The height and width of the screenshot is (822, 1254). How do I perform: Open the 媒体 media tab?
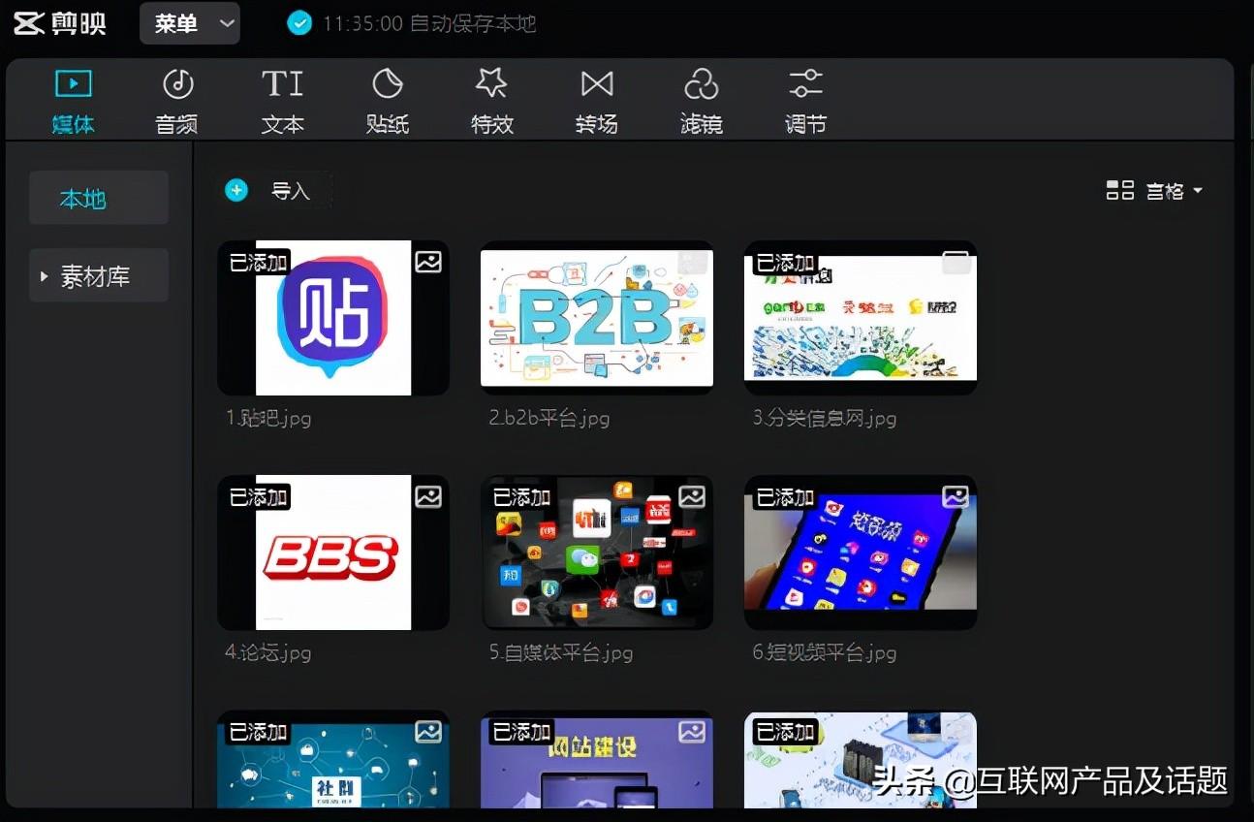point(73,102)
